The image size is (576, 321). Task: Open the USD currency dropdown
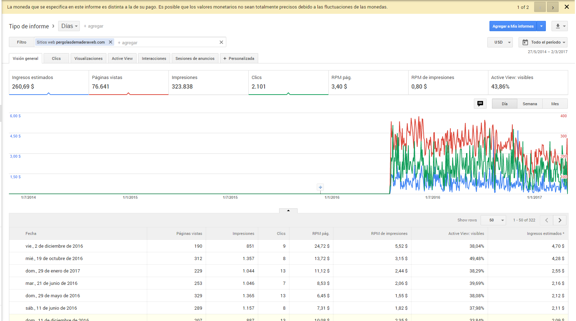[x=500, y=42]
